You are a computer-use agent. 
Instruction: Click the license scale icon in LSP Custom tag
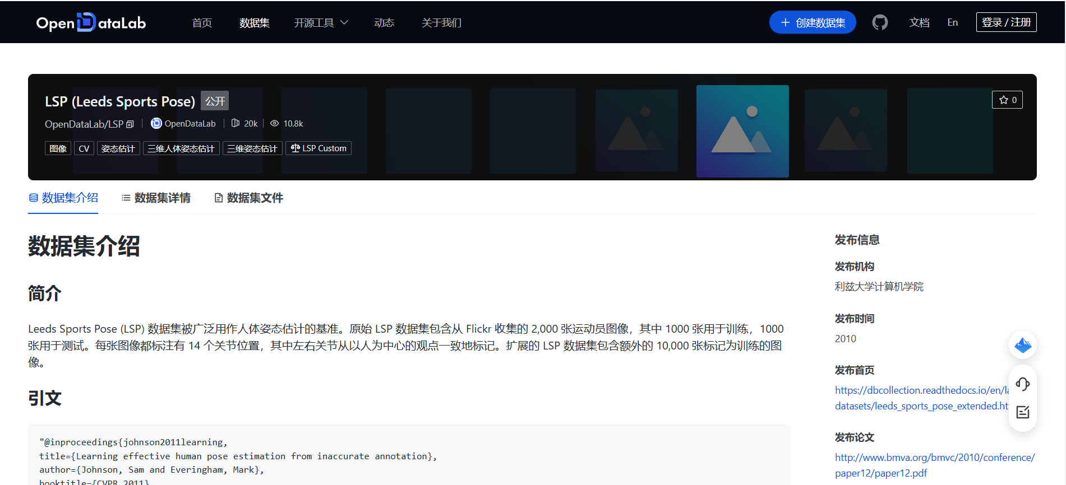click(x=295, y=148)
